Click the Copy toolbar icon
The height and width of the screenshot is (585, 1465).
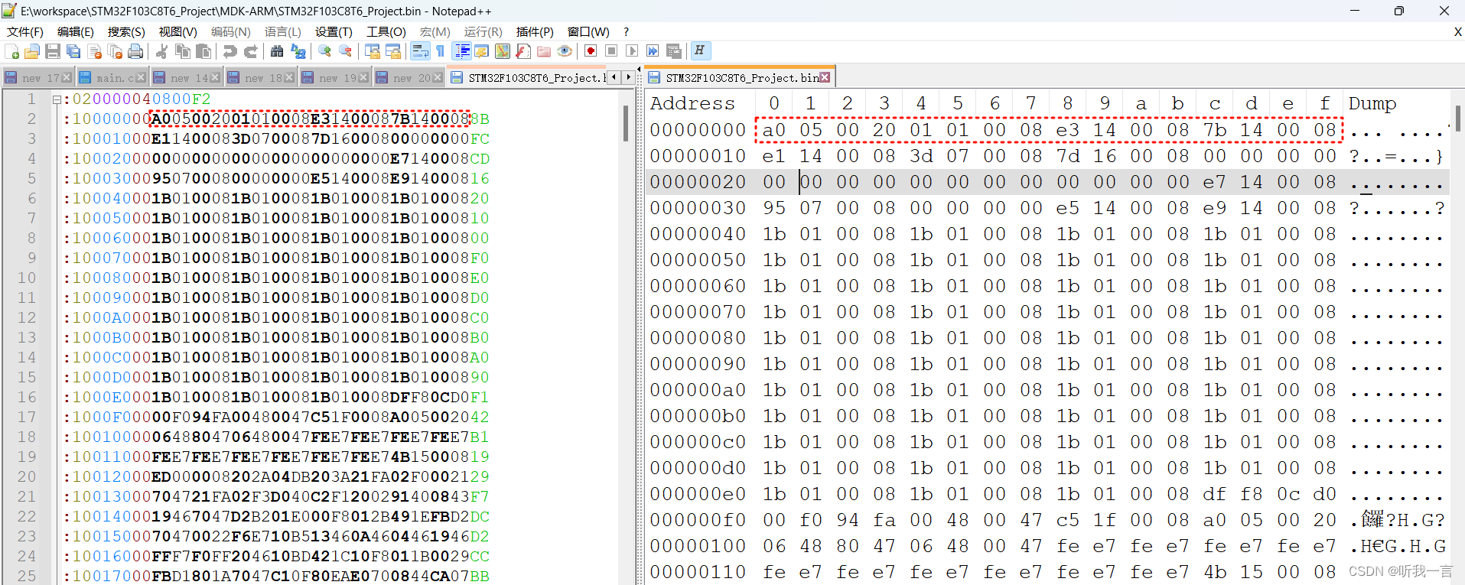(183, 51)
